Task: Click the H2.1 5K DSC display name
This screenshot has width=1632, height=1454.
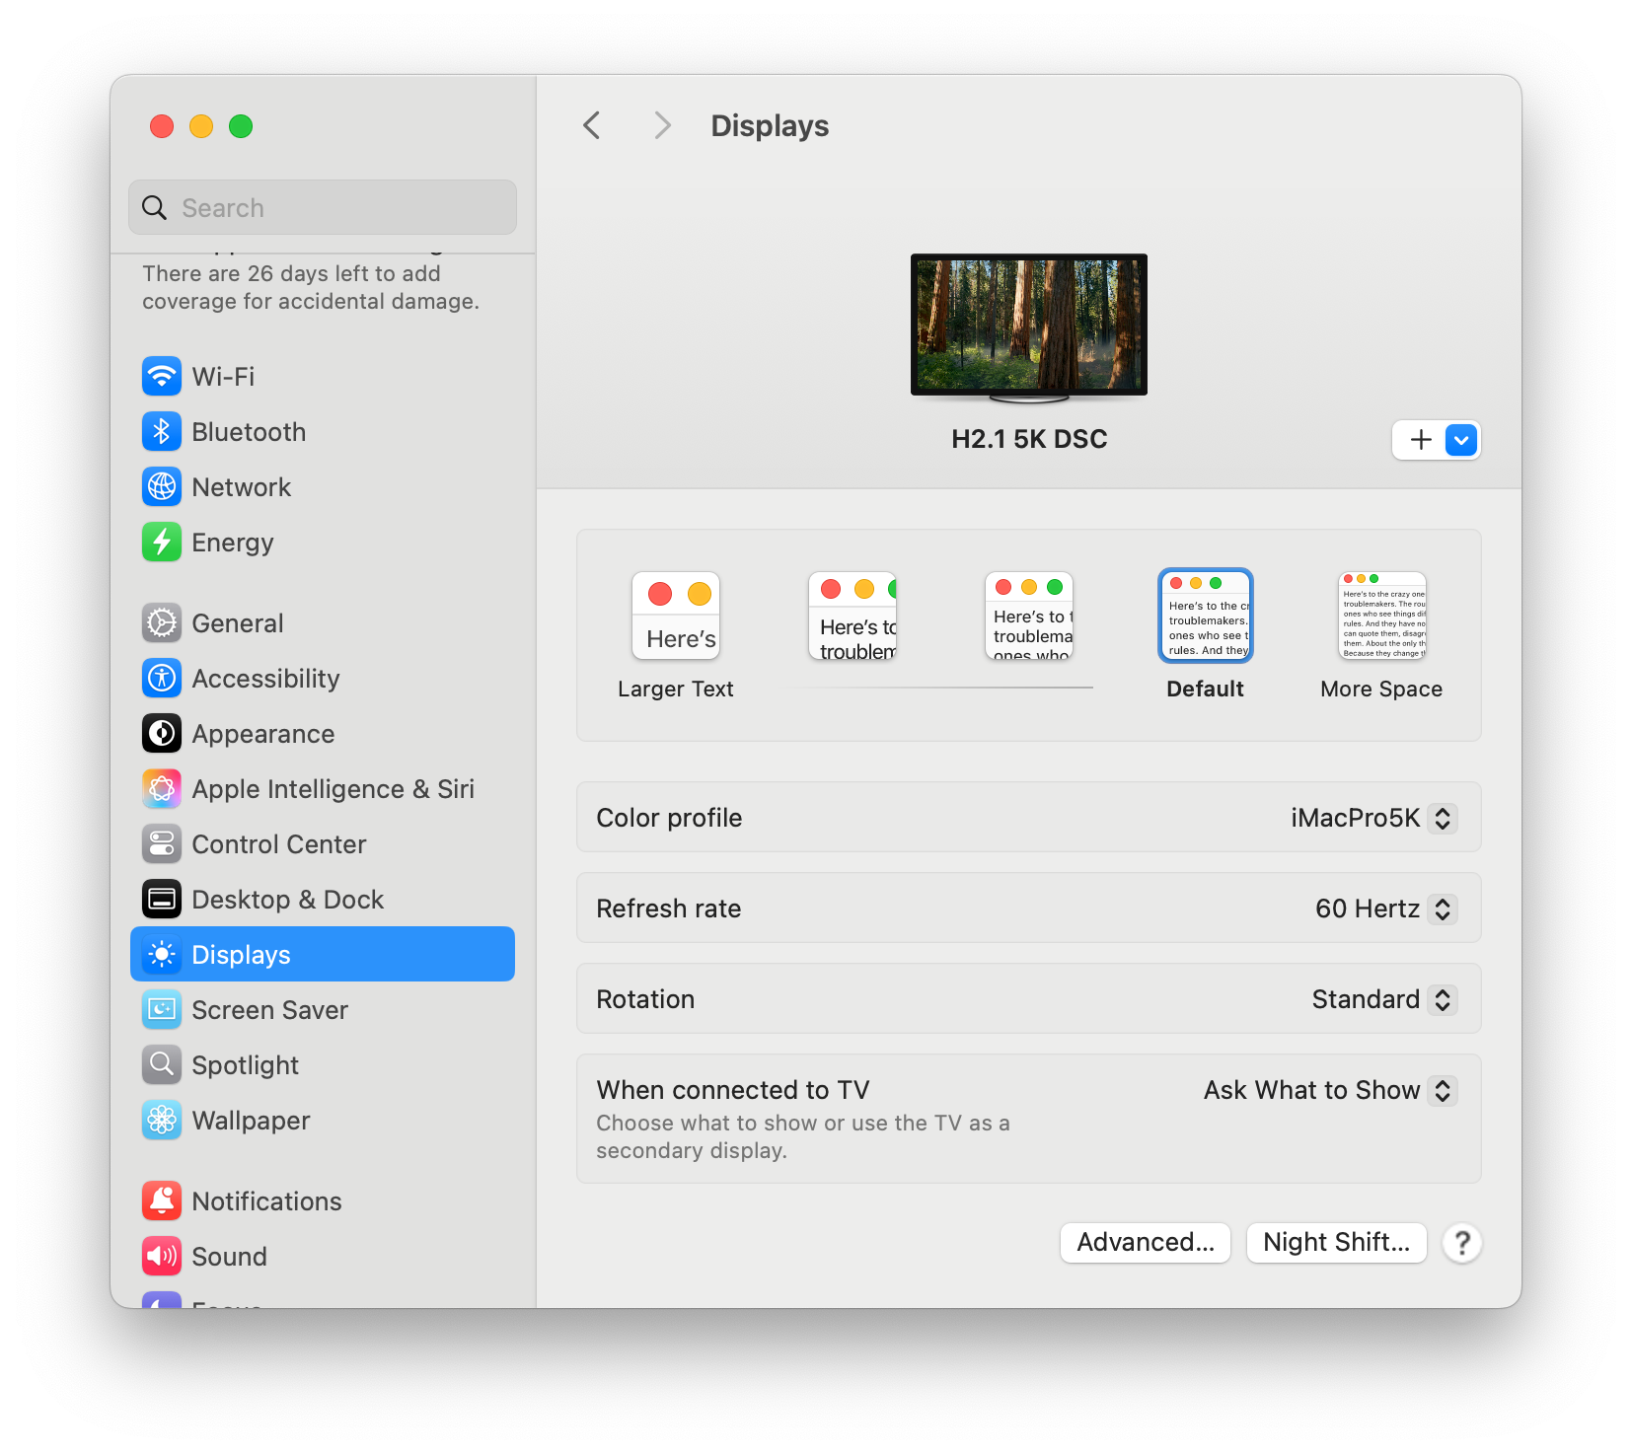Action: [1029, 439]
